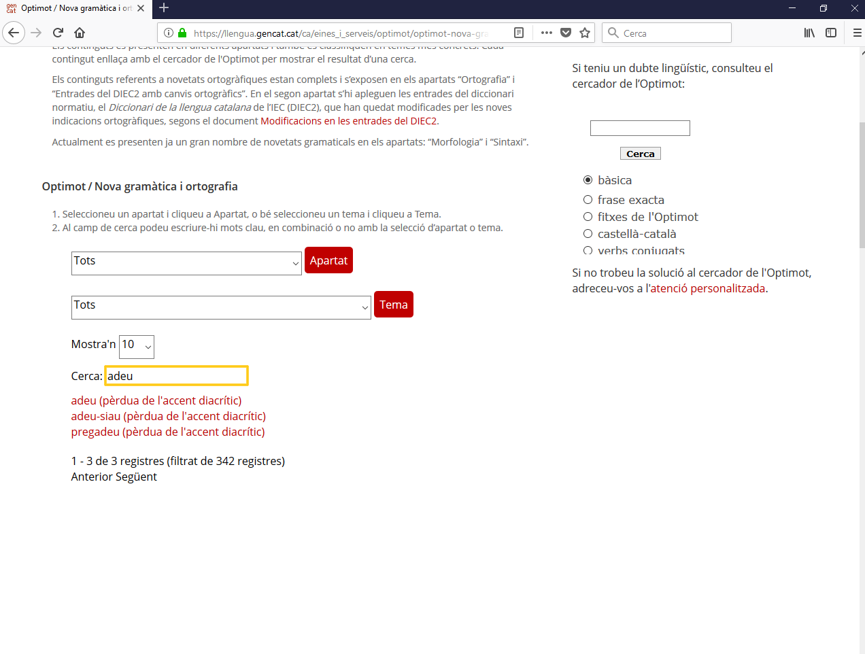Open page actions three-dot menu
This screenshot has width=865, height=654.
click(546, 33)
